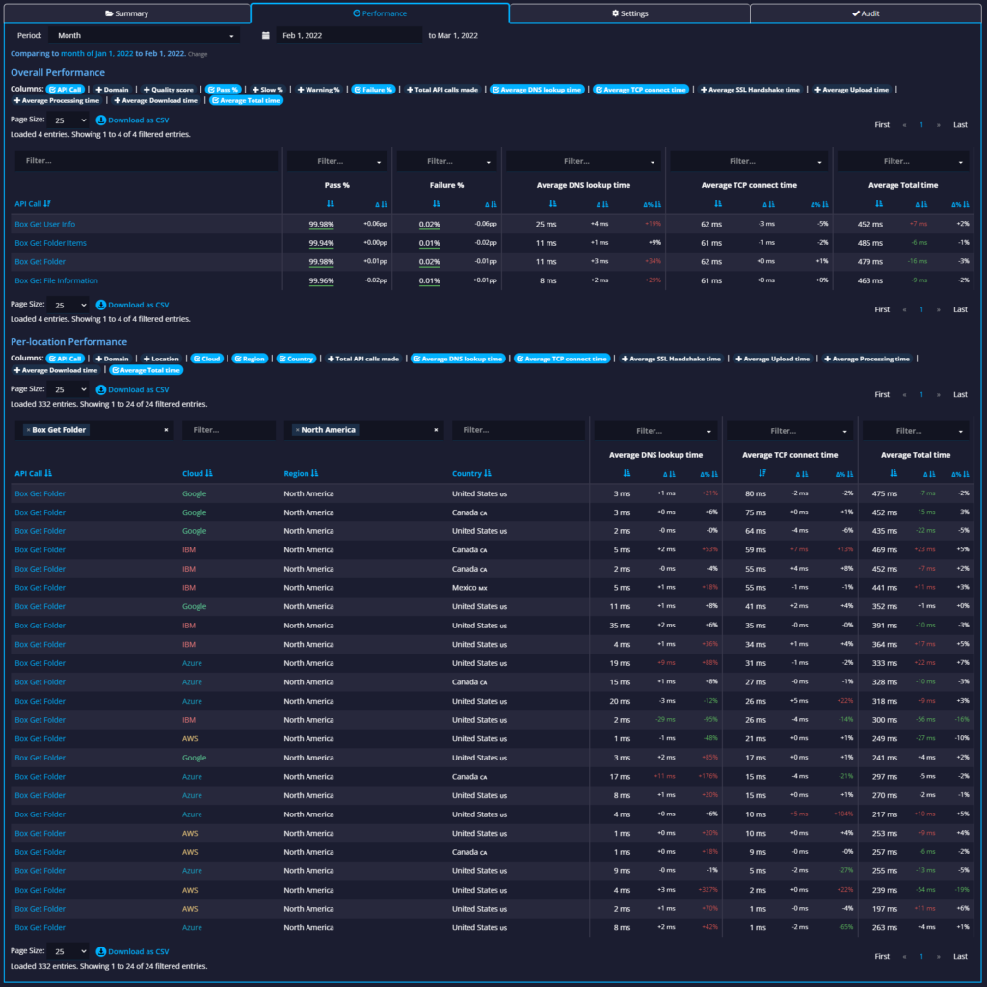Screen dimensions: 987x987
Task: Add Total API calls made in Overall Performance
Action: point(441,90)
